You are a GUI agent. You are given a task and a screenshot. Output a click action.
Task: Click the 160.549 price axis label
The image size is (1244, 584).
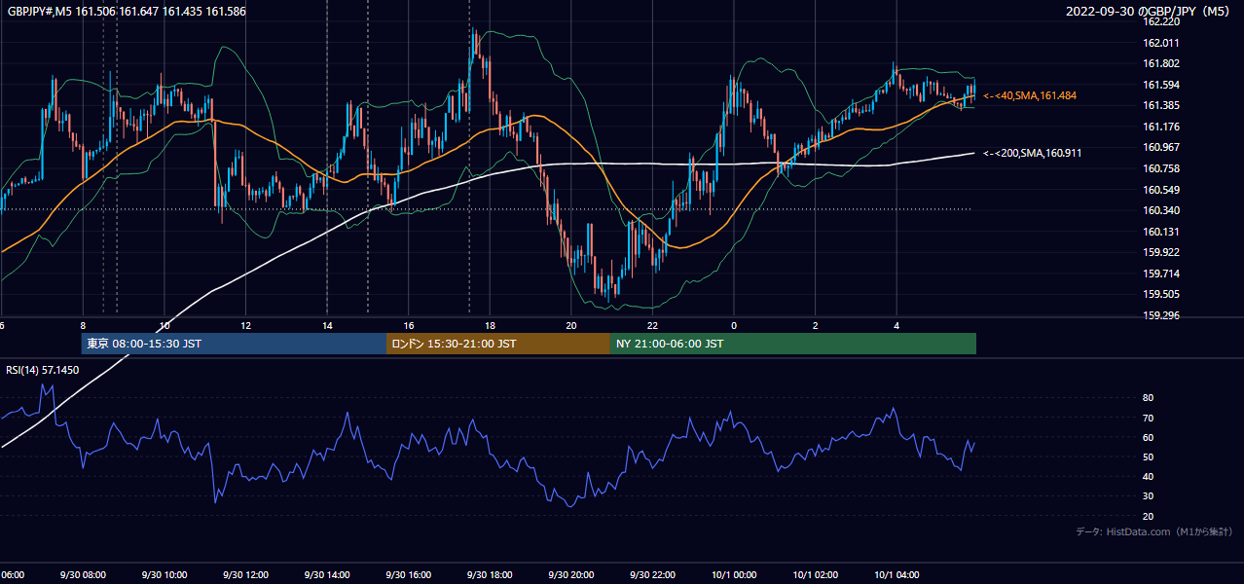(1160, 190)
